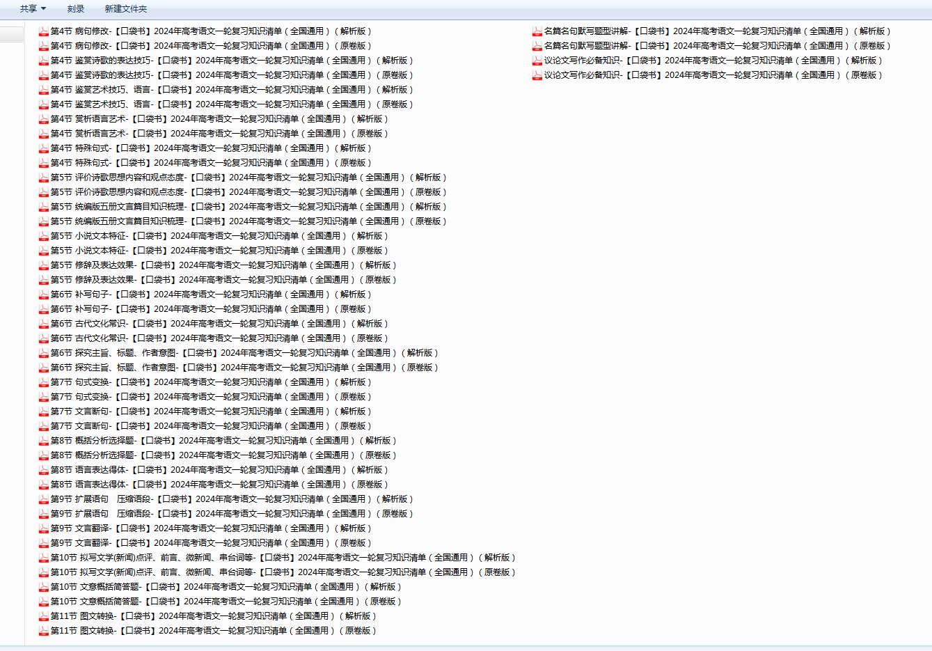Select file name 第11节 图文转换 原卷版
Viewport: 932px width, 651px height.
tap(214, 631)
